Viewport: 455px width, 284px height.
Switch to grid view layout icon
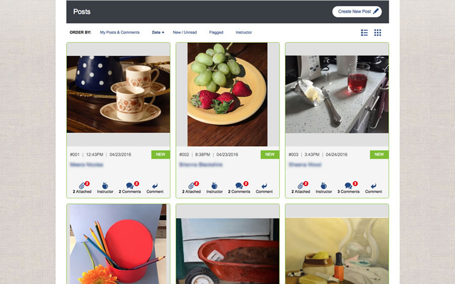[x=378, y=33]
